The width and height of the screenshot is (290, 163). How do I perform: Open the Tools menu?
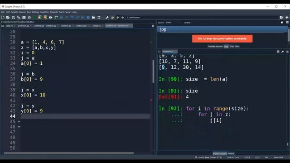[x=62, y=12]
